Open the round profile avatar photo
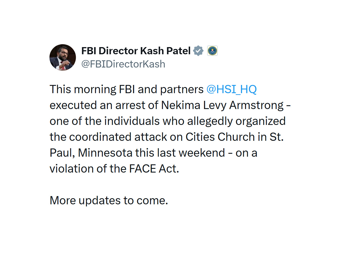This screenshot has height=253, width=341. (63, 57)
